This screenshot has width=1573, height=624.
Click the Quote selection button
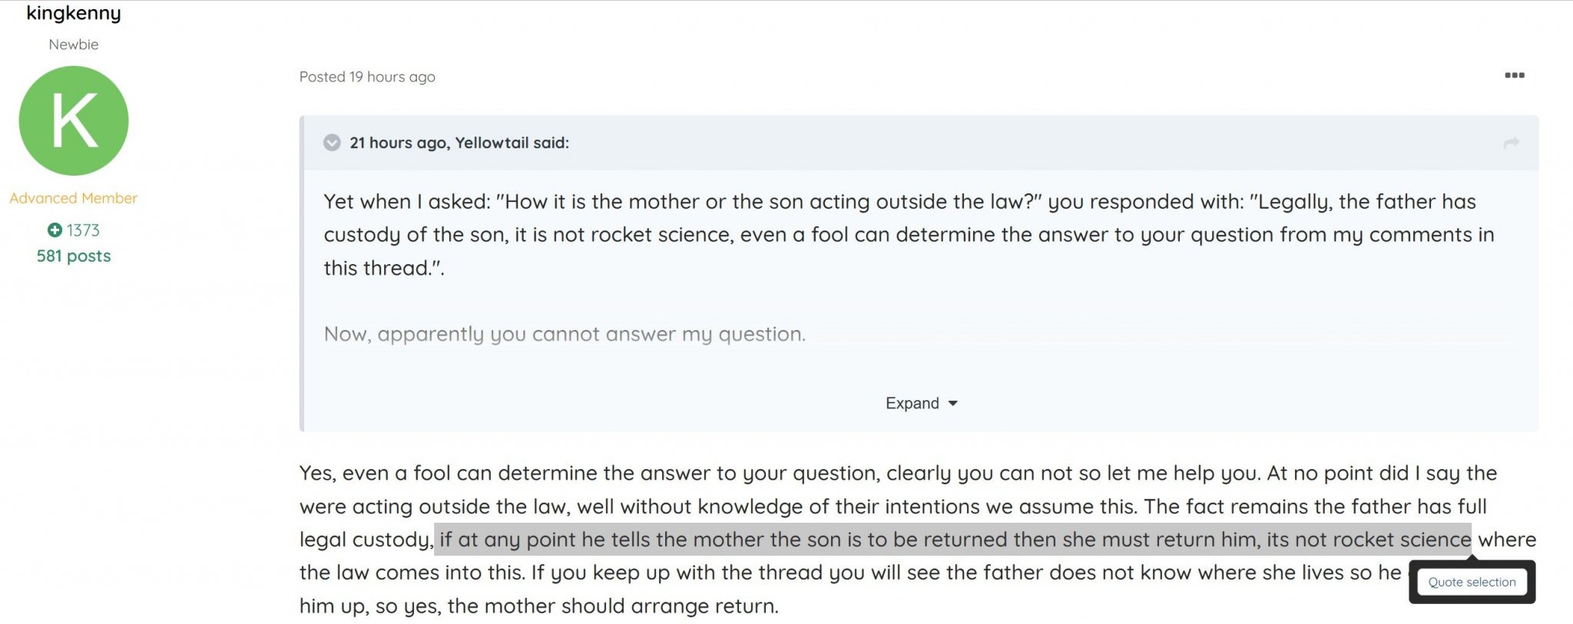1472,582
